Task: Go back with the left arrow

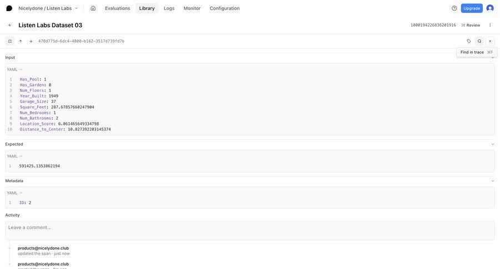Action: pos(10,25)
